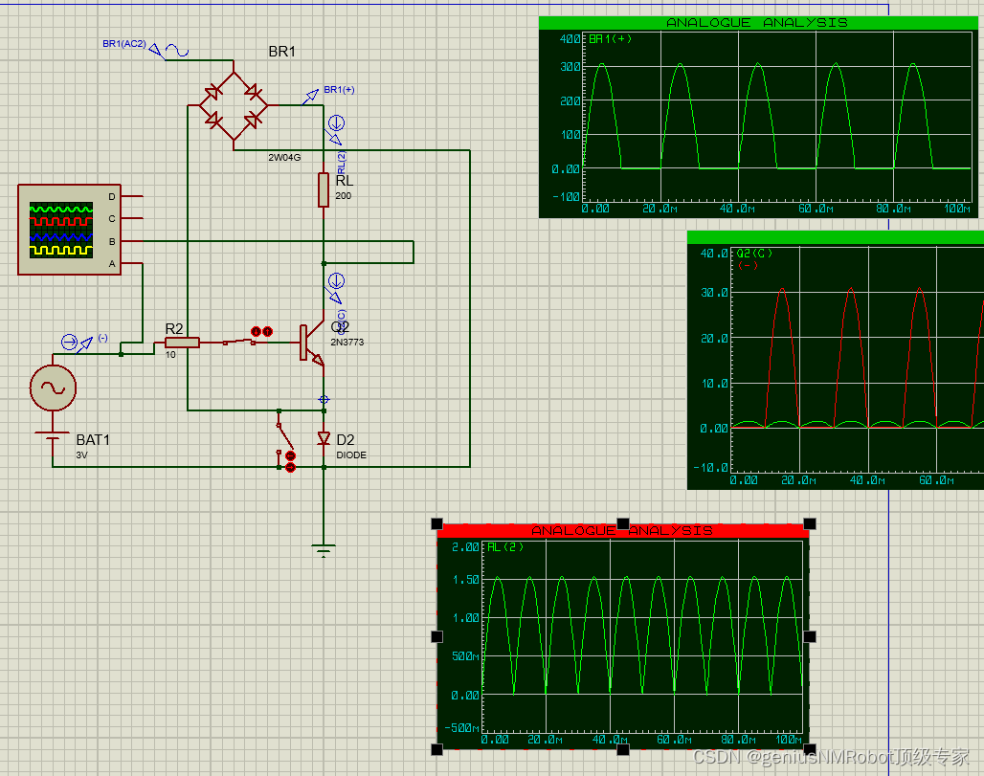Select the Q2(C) current probe circle
The width and height of the screenshot is (984, 776).
(x=336, y=280)
